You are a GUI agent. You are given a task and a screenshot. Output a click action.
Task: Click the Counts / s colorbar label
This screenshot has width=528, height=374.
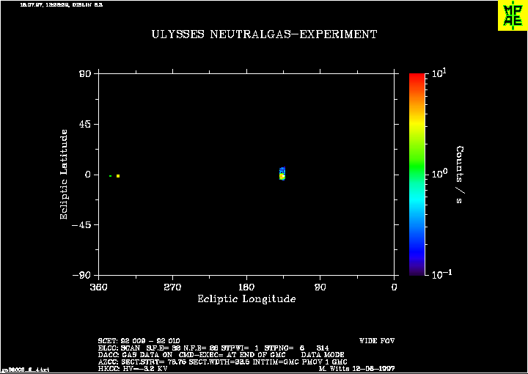(x=460, y=175)
